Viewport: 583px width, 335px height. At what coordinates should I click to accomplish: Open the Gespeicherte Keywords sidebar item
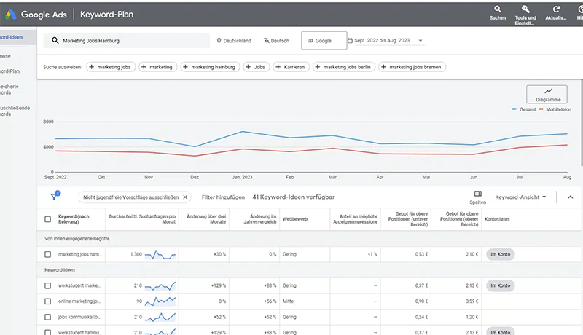11,90
